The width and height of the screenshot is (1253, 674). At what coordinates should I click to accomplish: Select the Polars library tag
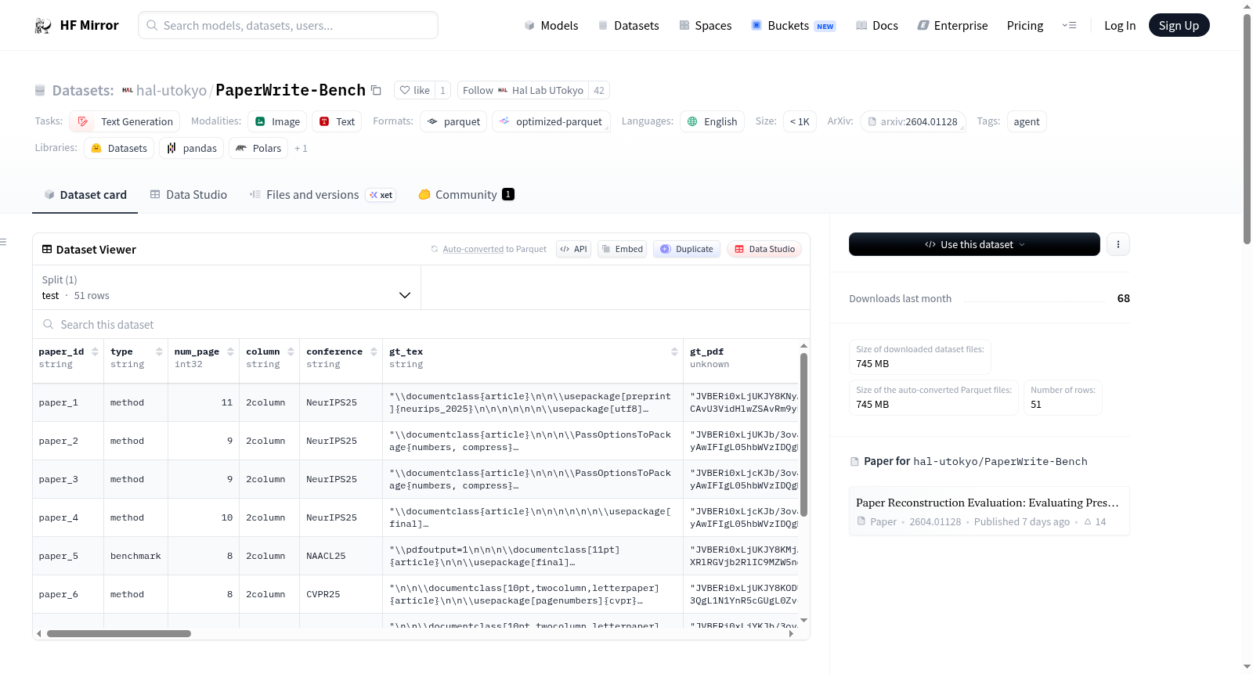pyautogui.click(x=258, y=148)
